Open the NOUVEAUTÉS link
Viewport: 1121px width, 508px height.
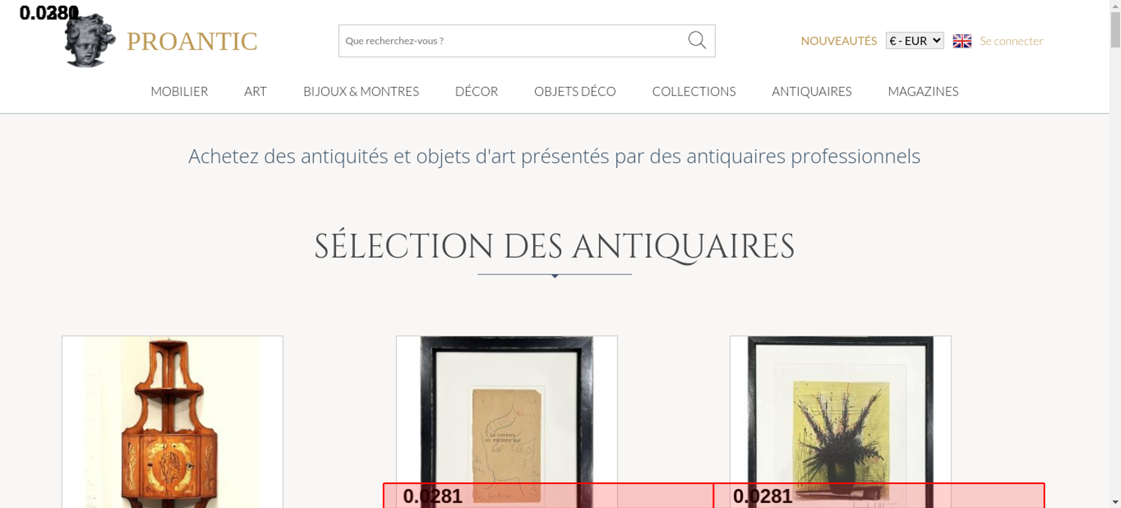click(x=839, y=41)
